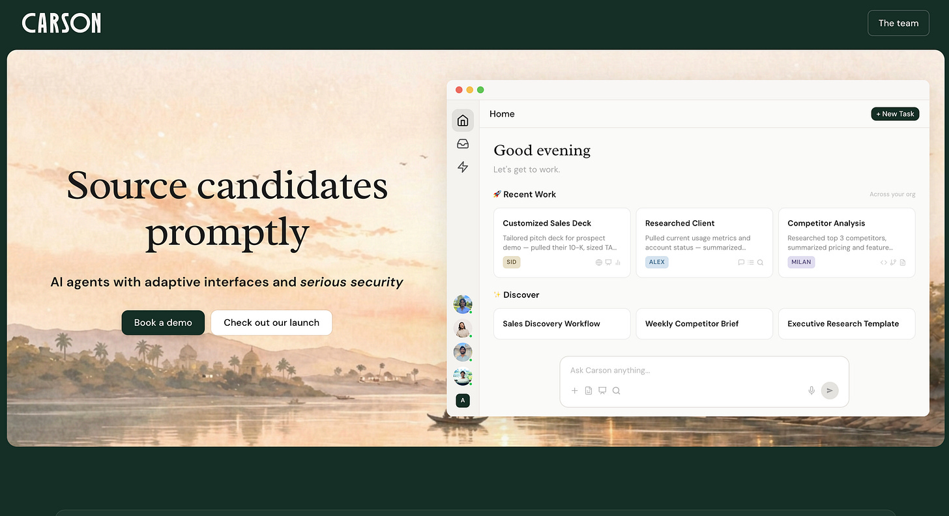
Task: Click the first teammate avatar in sidebar
Action: (x=463, y=304)
